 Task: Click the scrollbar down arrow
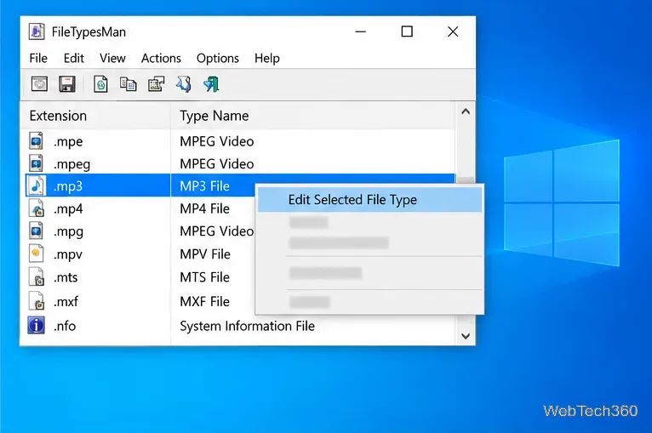[x=466, y=336]
